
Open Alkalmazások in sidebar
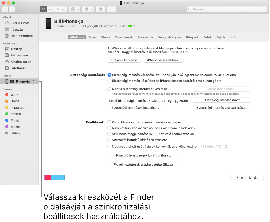(19, 62)
